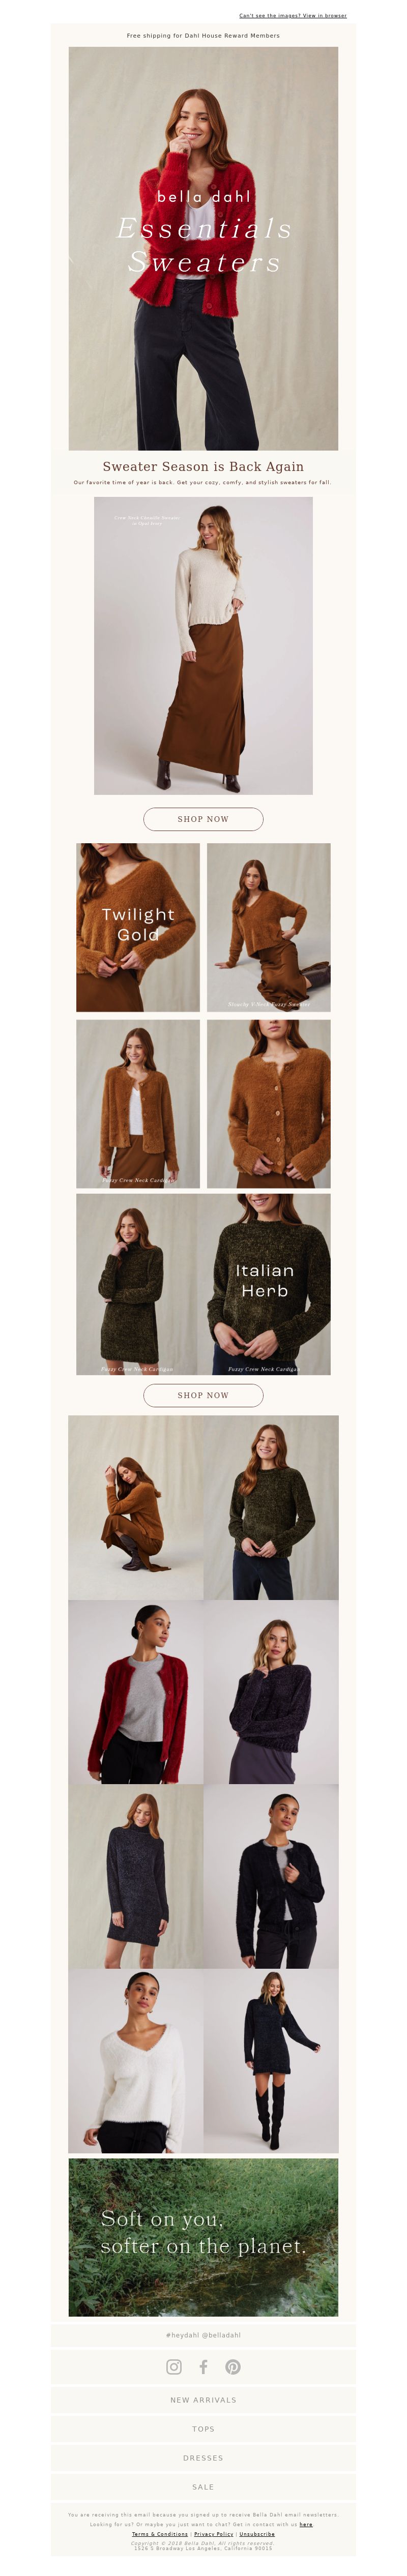Click the first SHOP NOW button
The width and height of the screenshot is (407, 2576).
tap(203, 819)
